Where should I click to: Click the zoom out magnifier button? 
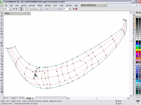click(x=17, y=9)
